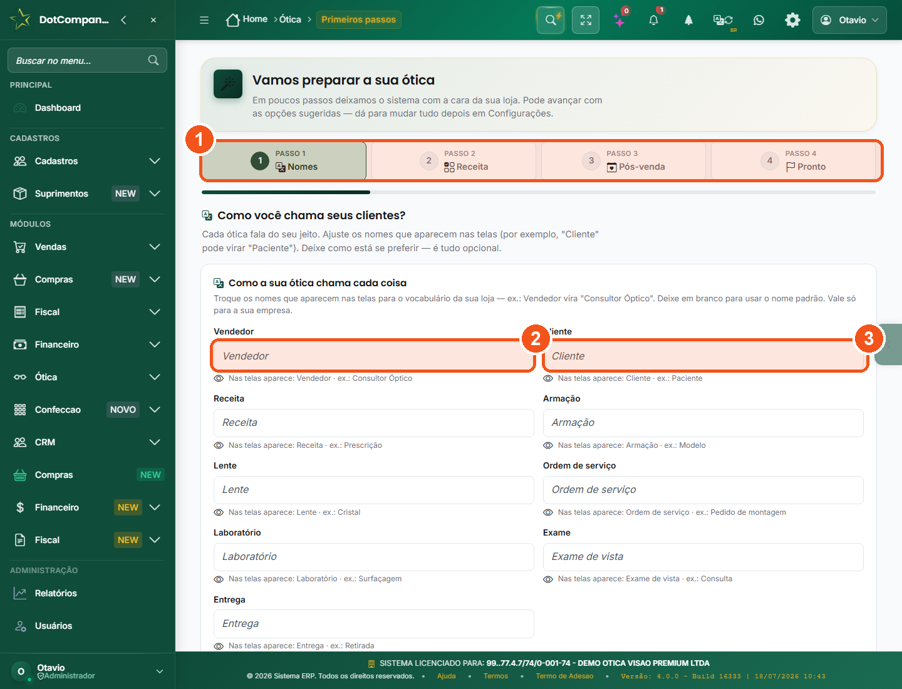The height and width of the screenshot is (689, 902).
Task: Toggle eye icon under Entrega field
Action: click(219, 646)
